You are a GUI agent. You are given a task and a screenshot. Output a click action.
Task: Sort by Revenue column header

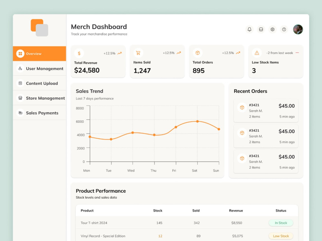tap(236, 210)
